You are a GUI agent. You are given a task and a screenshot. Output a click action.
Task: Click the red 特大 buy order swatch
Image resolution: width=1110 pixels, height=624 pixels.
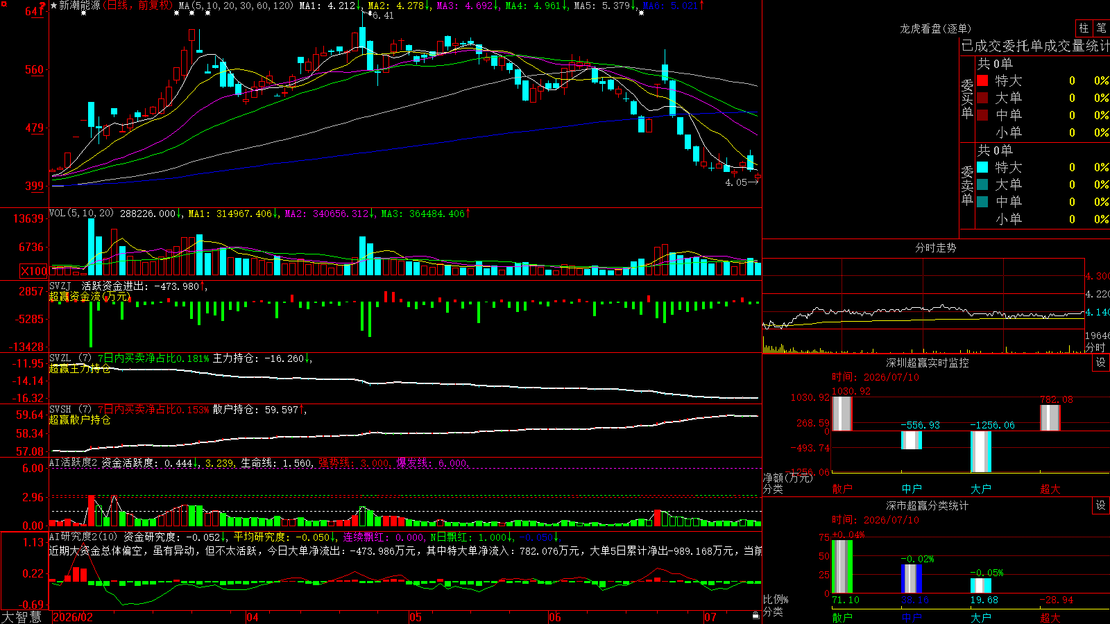982,80
